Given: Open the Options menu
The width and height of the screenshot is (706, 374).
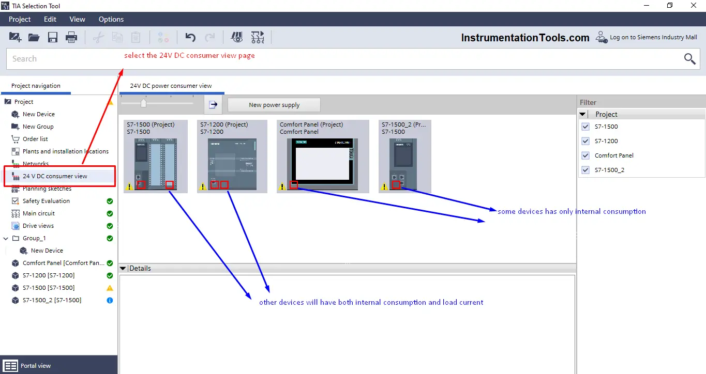Looking at the screenshot, I should pyautogui.click(x=111, y=19).
